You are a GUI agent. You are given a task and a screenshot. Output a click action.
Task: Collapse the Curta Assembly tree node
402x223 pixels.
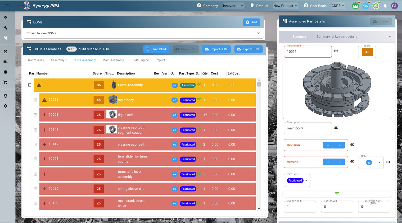tap(30, 85)
